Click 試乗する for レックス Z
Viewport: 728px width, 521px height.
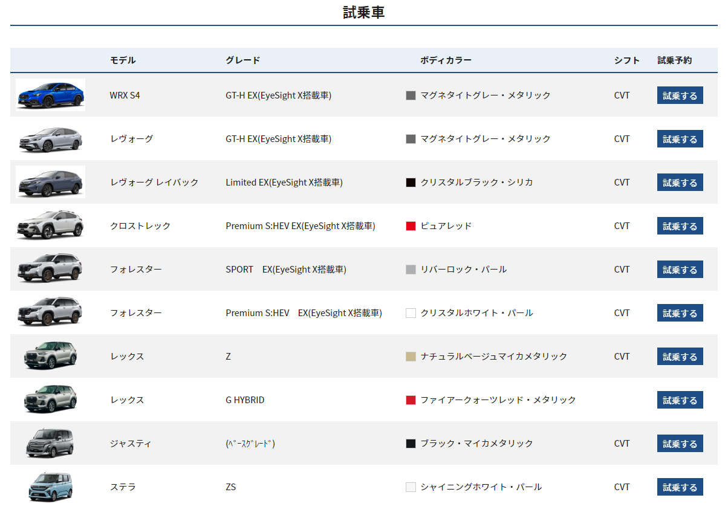point(680,357)
